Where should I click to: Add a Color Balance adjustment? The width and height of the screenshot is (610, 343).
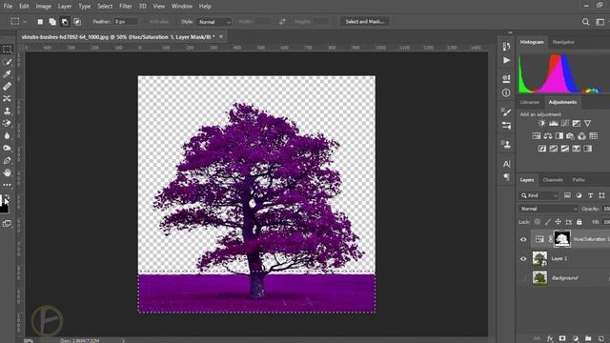pyautogui.click(x=548, y=136)
